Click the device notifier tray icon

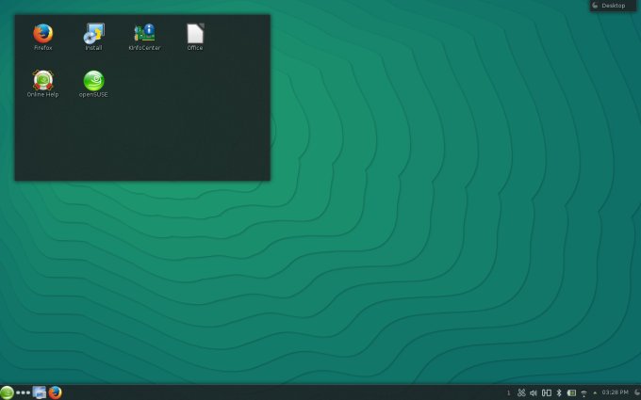tap(547, 392)
